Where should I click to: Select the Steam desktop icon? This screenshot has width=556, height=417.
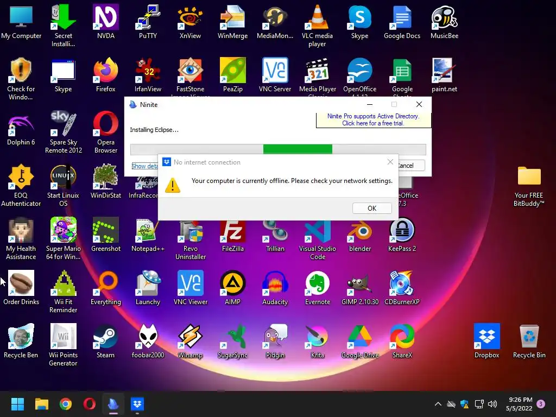[106, 341]
